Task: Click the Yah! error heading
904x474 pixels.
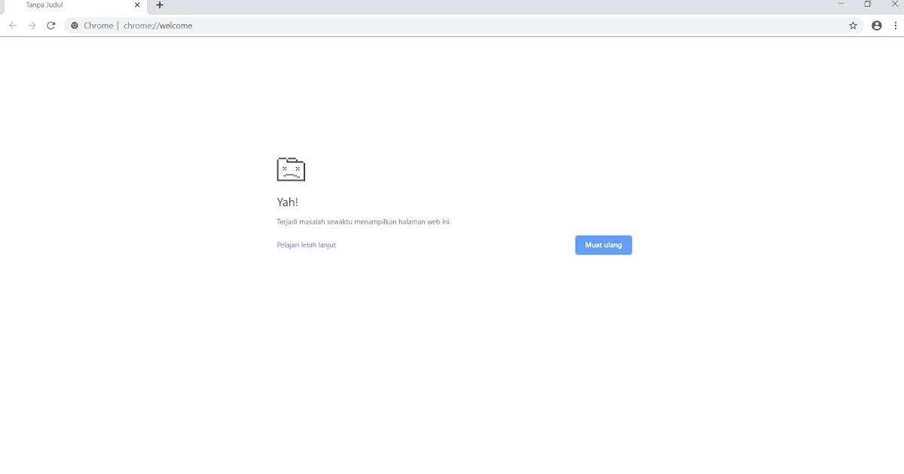Action: tap(288, 202)
